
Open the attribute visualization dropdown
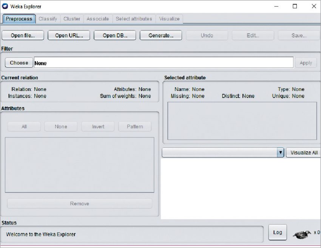tap(280, 152)
